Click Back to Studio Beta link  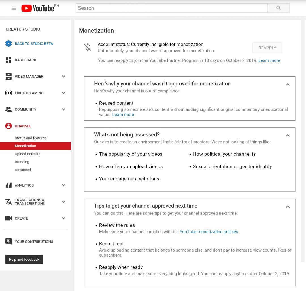(34, 44)
